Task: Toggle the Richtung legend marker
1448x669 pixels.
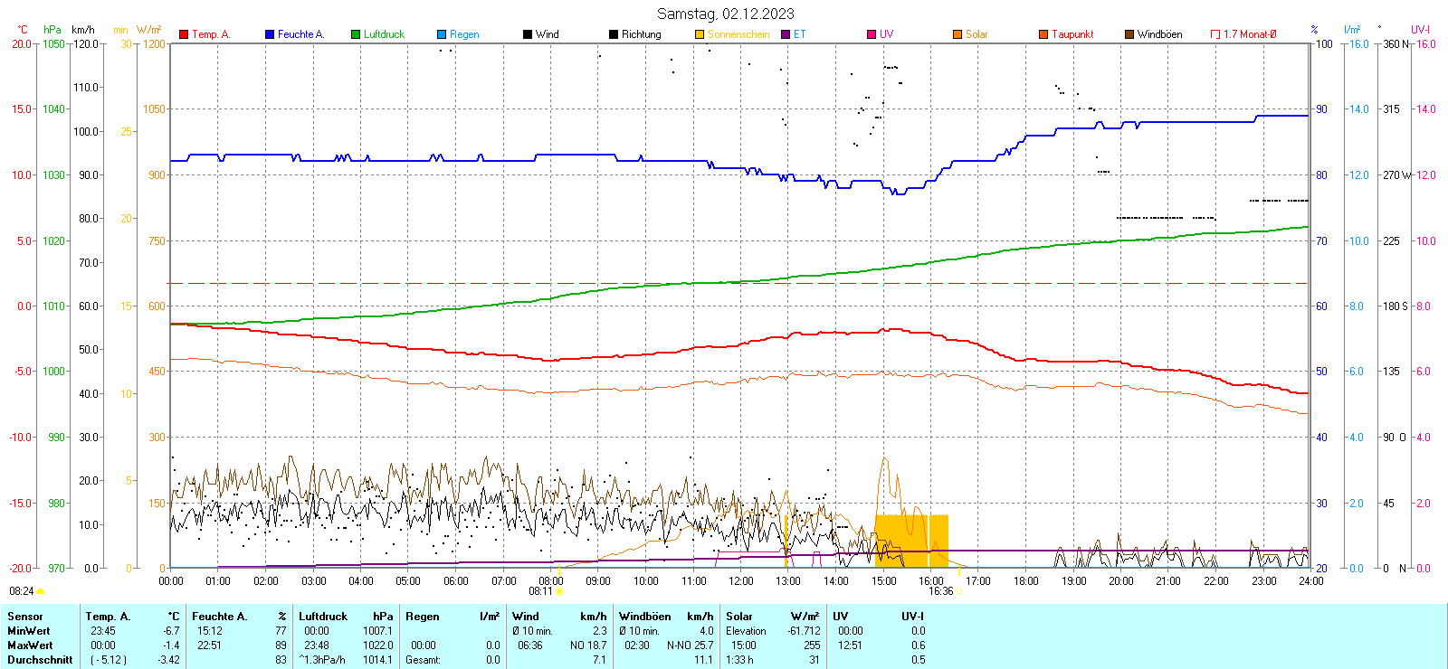Action: pos(614,34)
